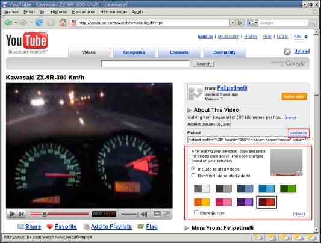Switch to the Community tab
The image size is (321, 243).
coord(225,52)
